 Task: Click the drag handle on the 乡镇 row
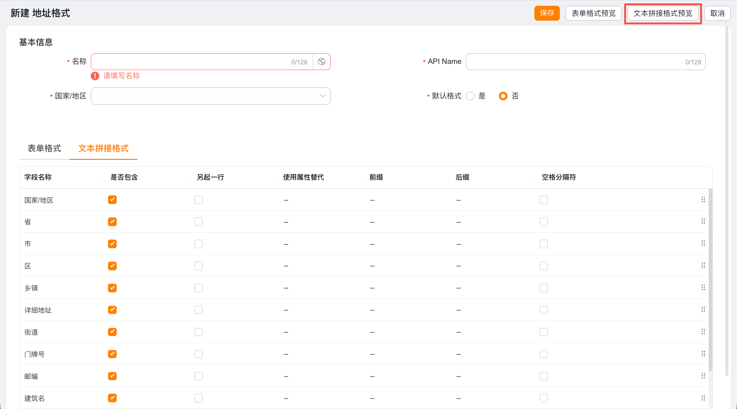click(703, 288)
